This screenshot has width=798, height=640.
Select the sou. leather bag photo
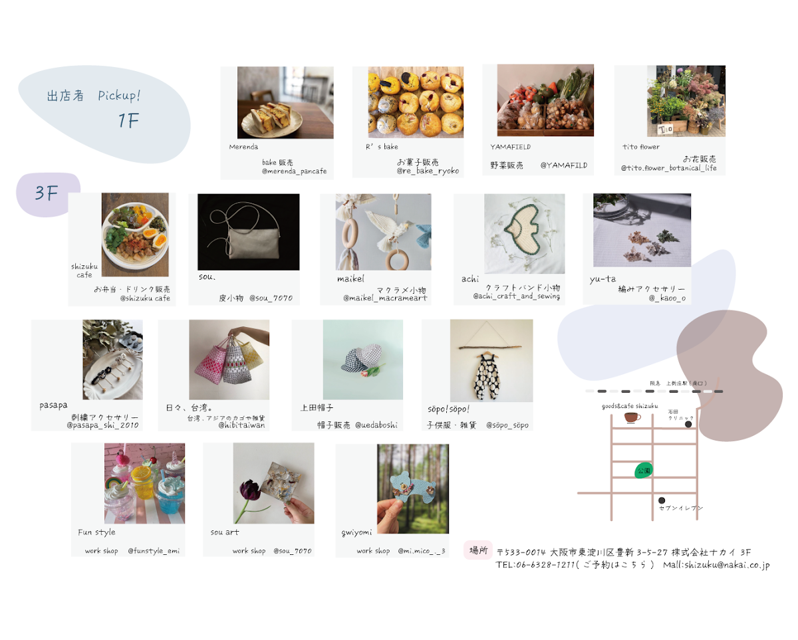coord(249,232)
